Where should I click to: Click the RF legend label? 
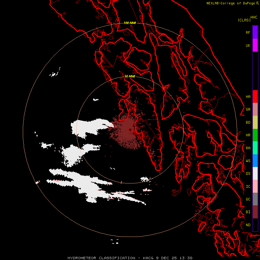[x=248, y=32]
